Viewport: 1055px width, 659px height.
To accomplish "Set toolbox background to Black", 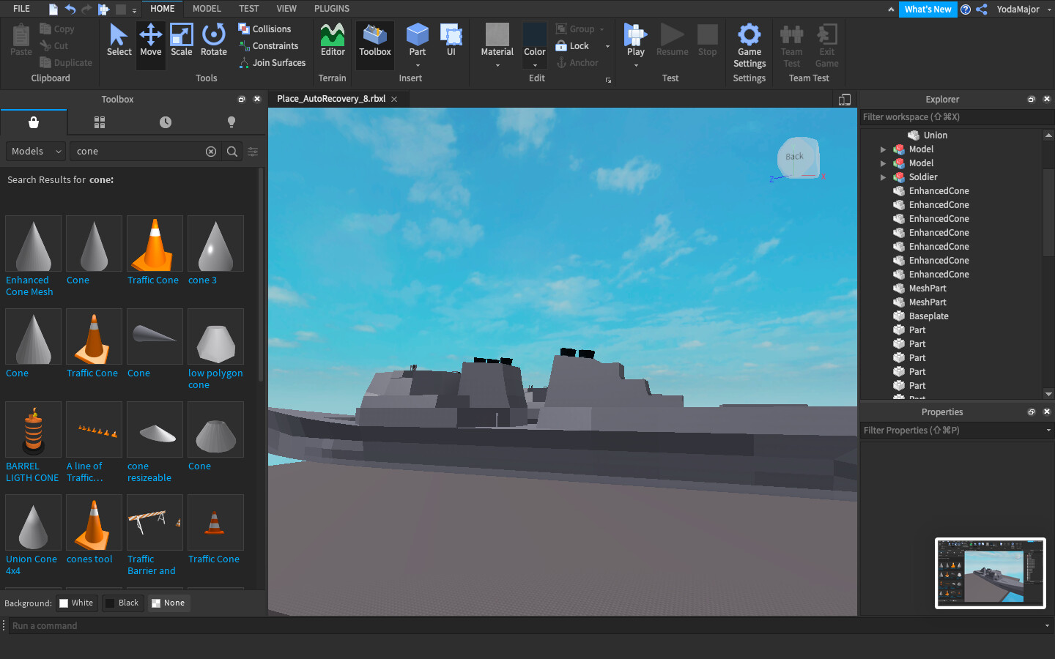I will pos(122,603).
